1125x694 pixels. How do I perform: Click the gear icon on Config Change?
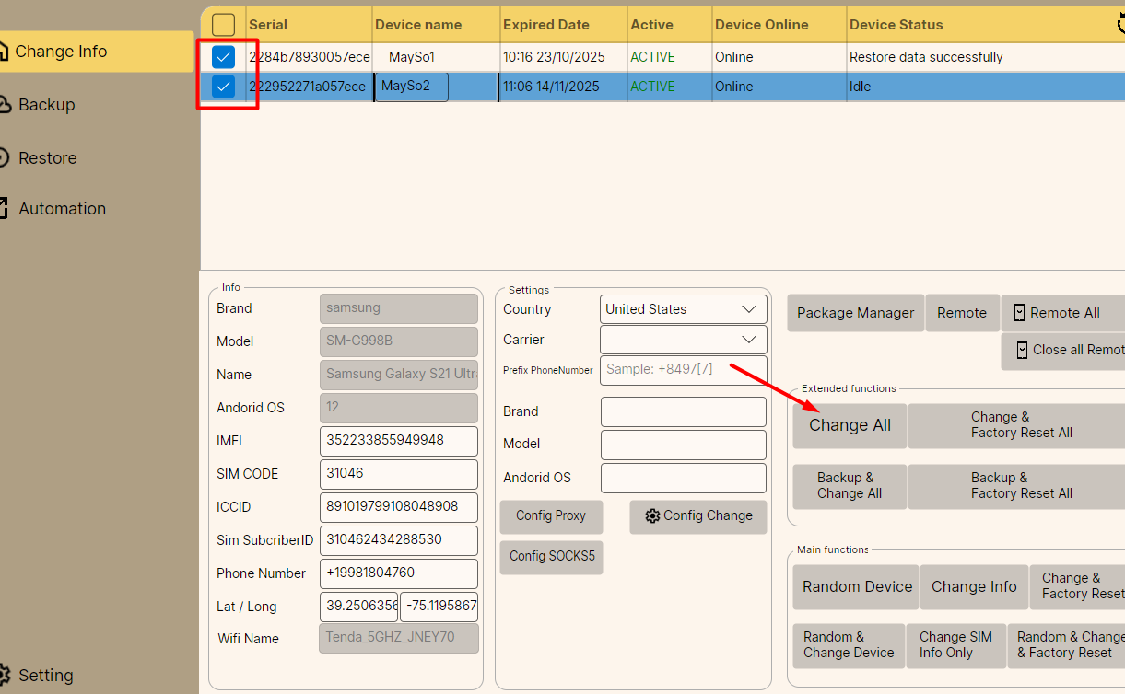coord(653,515)
